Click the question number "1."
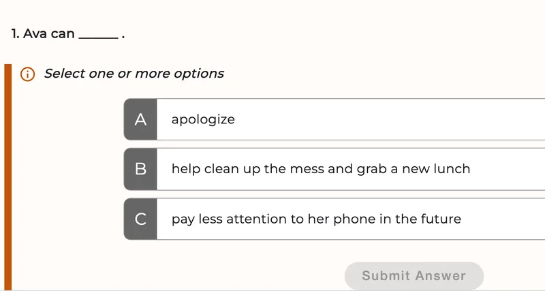 pos(15,33)
